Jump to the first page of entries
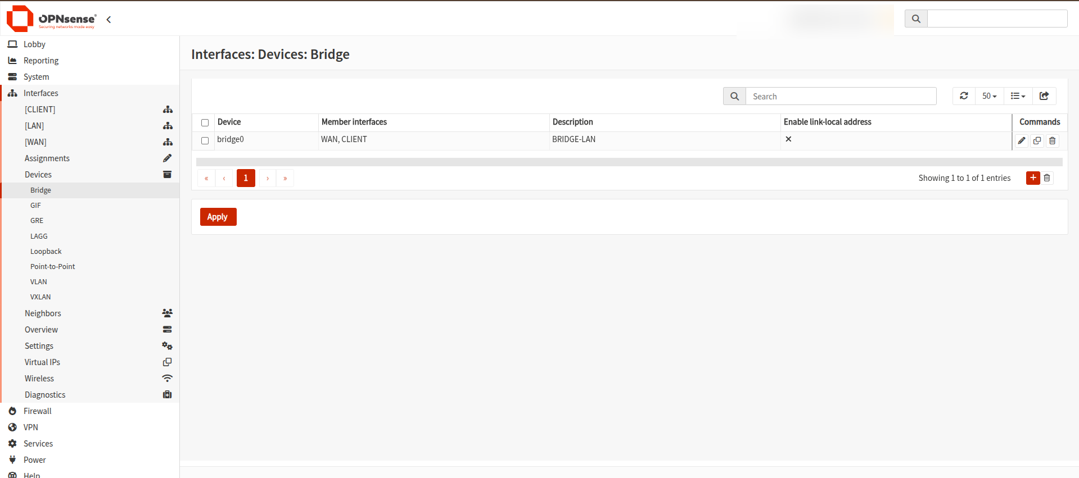 pos(206,178)
